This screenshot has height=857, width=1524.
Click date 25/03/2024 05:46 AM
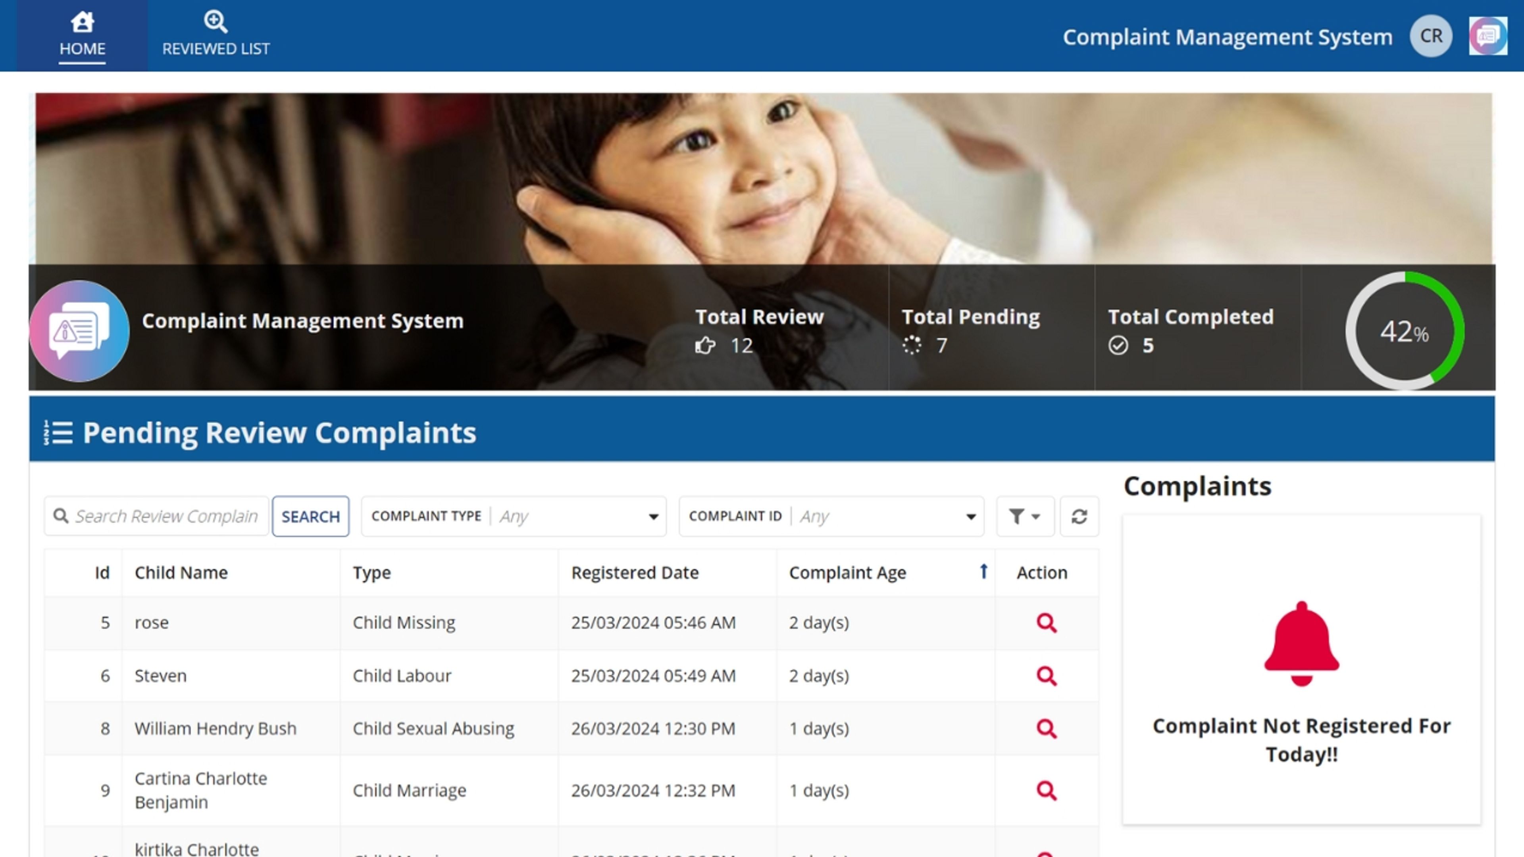[653, 623]
